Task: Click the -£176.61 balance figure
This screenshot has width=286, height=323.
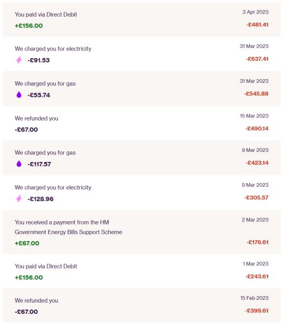Action: click(x=257, y=242)
